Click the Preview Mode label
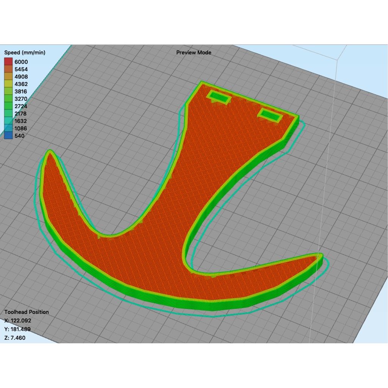Image resolution: width=388 pixels, height=388 pixels. pyautogui.click(x=194, y=53)
